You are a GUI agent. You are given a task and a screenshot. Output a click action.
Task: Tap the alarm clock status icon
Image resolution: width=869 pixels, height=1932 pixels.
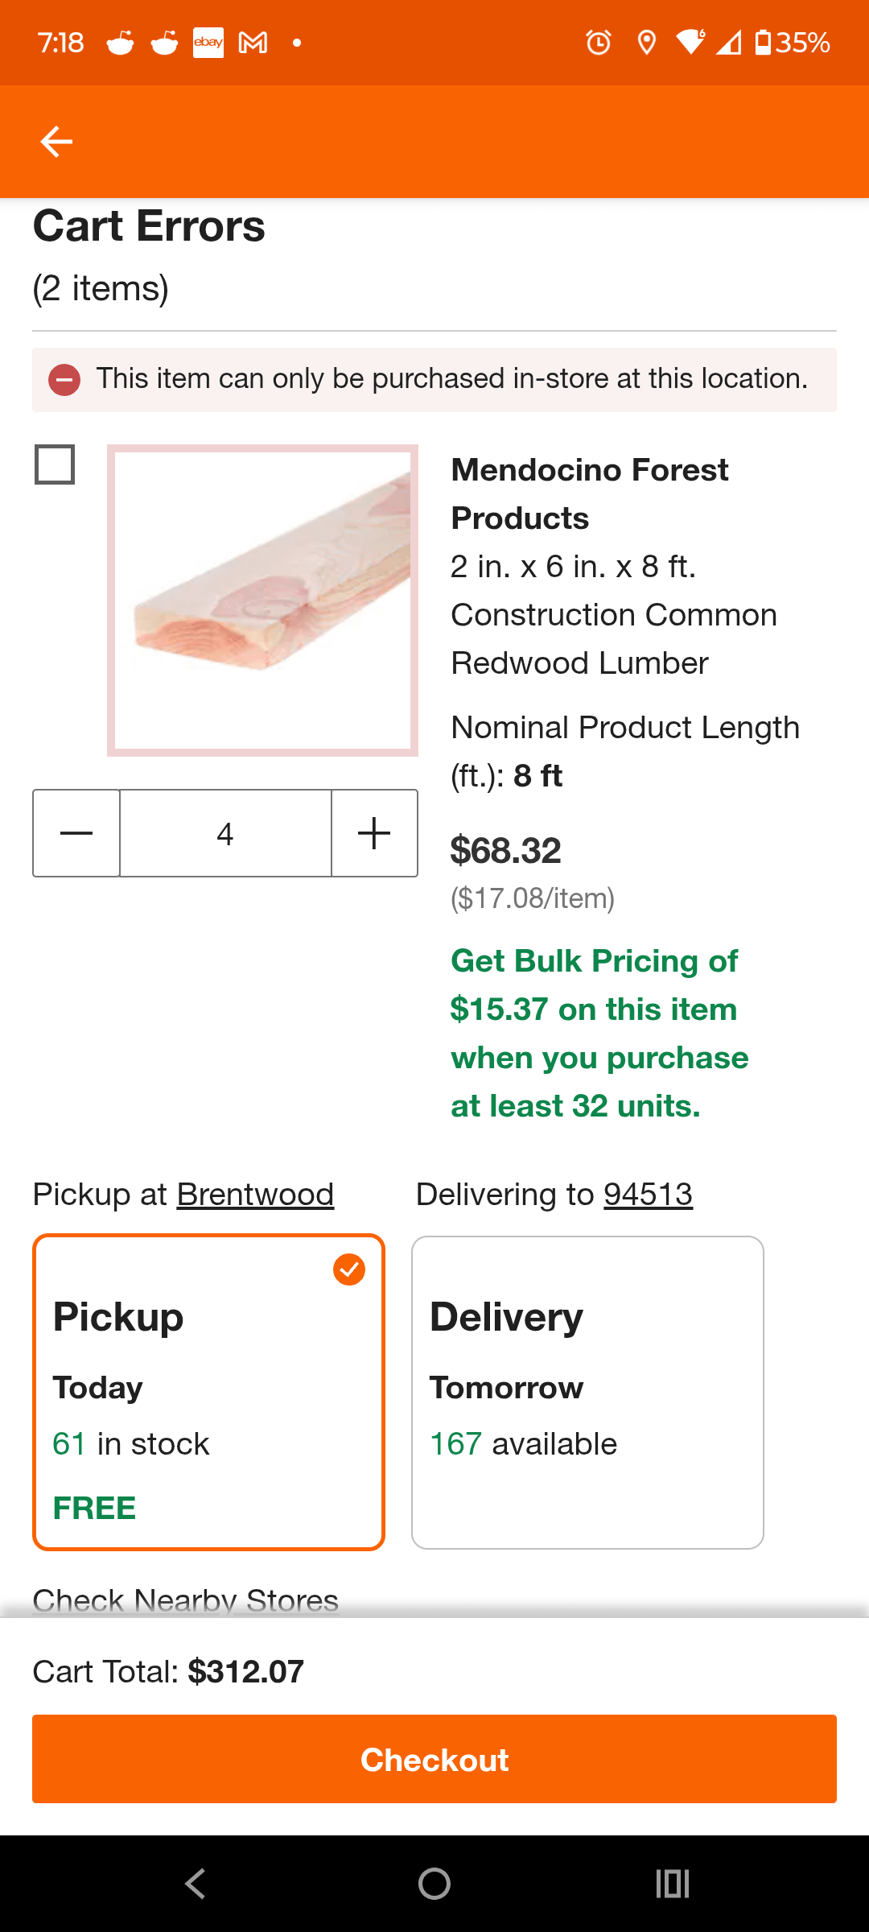[x=598, y=42]
